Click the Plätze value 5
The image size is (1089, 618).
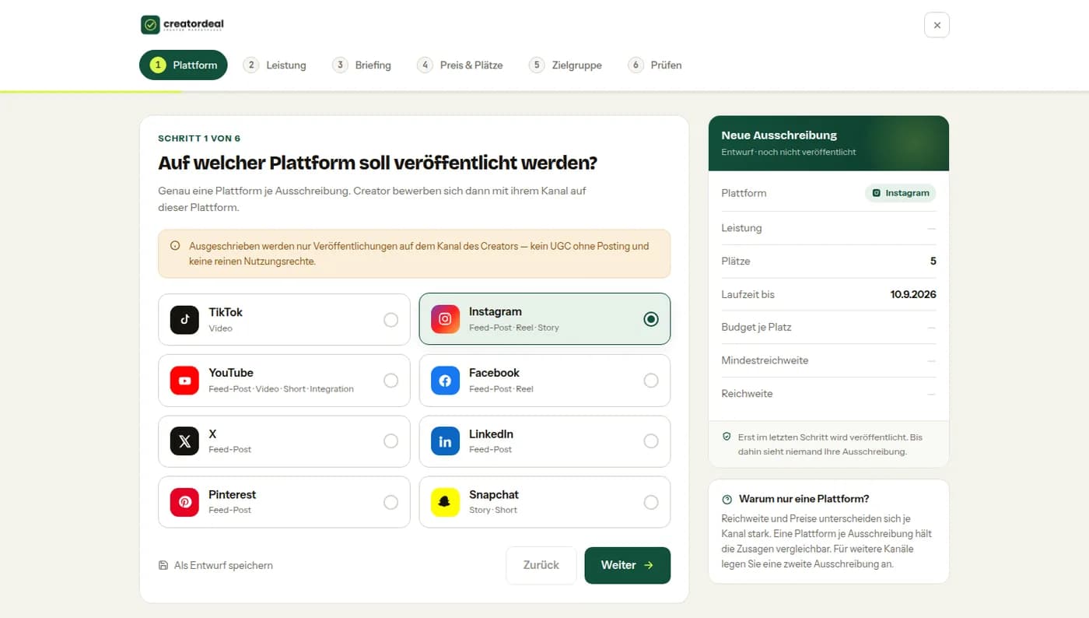tap(933, 262)
